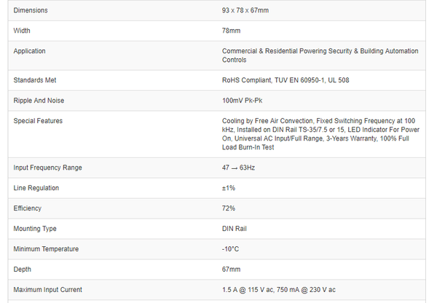
Task: Click the Line Regulation label
Action: pos(36,188)
